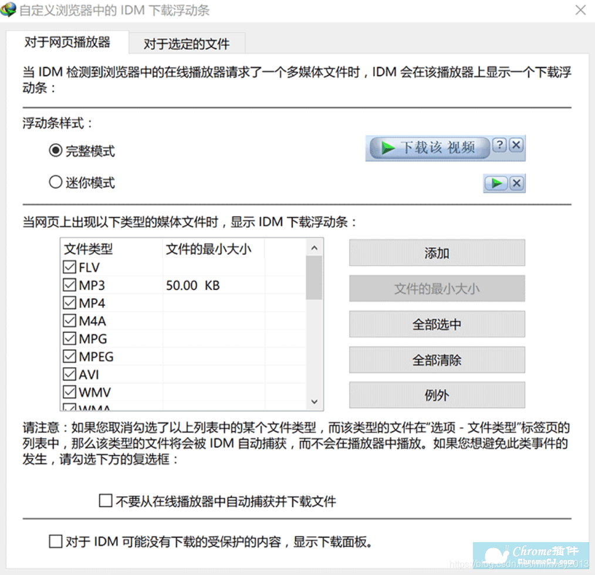This screenshot has height=575, width=595.
Task: Click the IDM globe icon in title bar
Action: coord(8,9)
